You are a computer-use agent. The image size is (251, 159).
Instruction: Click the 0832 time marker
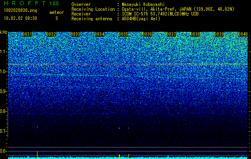click(51, 34)
